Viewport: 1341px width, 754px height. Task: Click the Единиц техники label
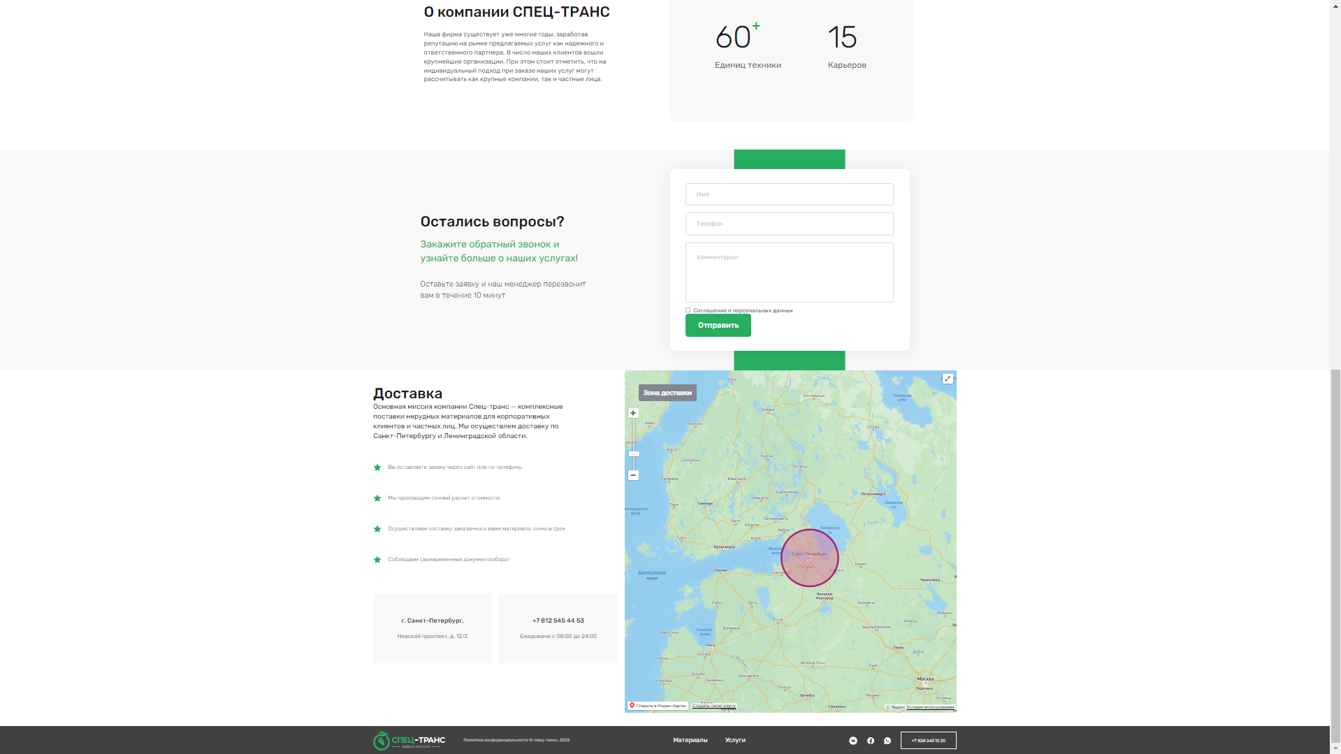coord(748,65)
